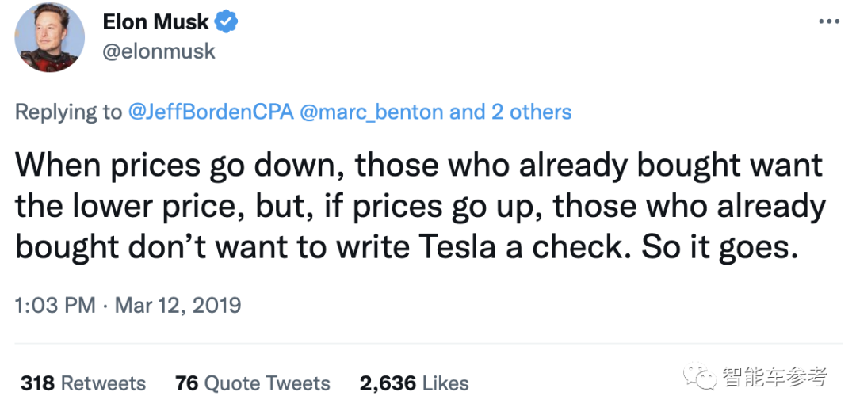View the 318 Retweets list

[x=83, y=383]
